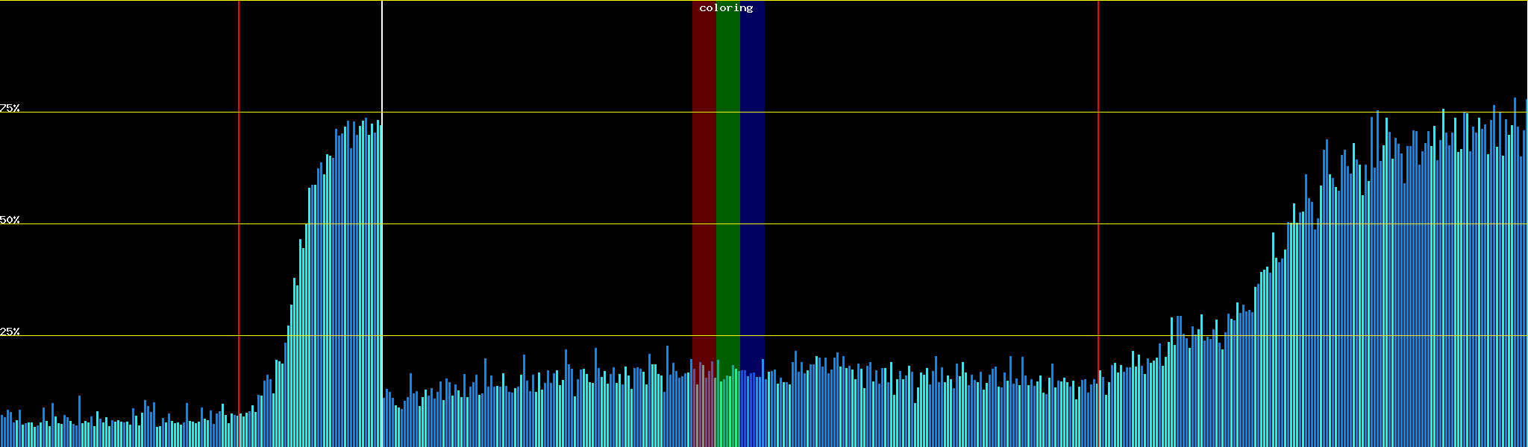
Task: Click the histogram bars inside the red band
Action: [x=704, y=410]
